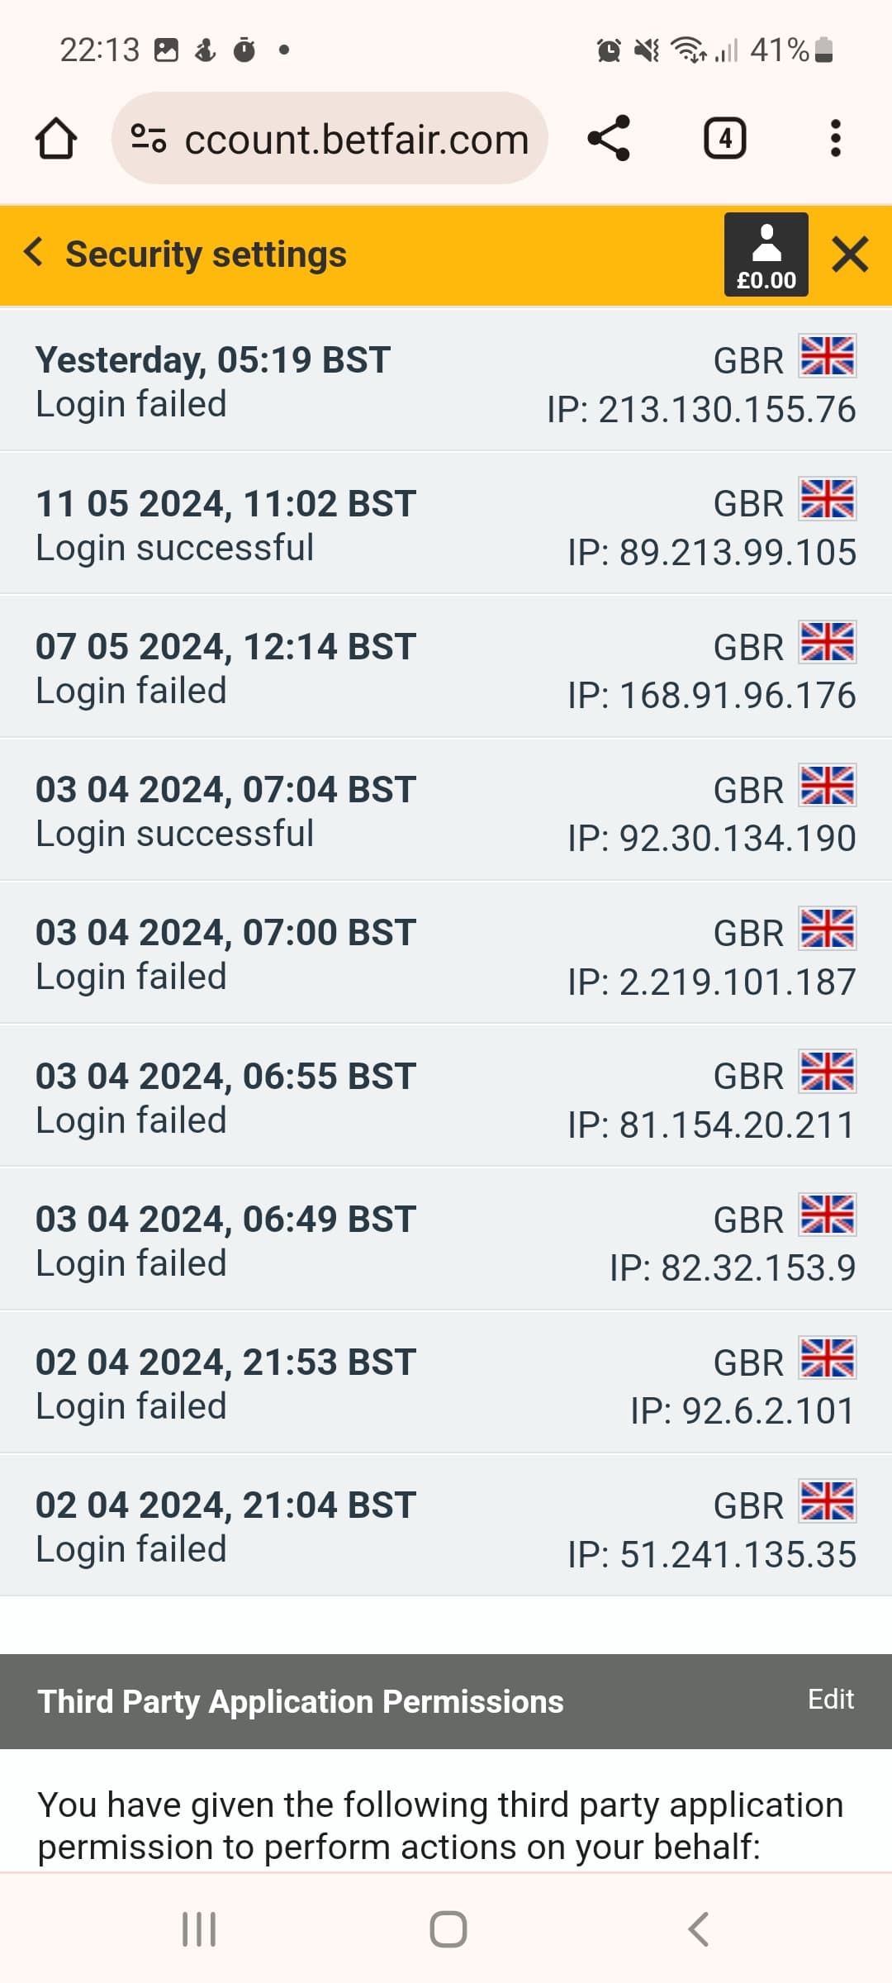Viewport: 892px width, 1983px height.
Task: Tap the UK flag beside IP 168.91.96.176
Action: coord(827,642)
